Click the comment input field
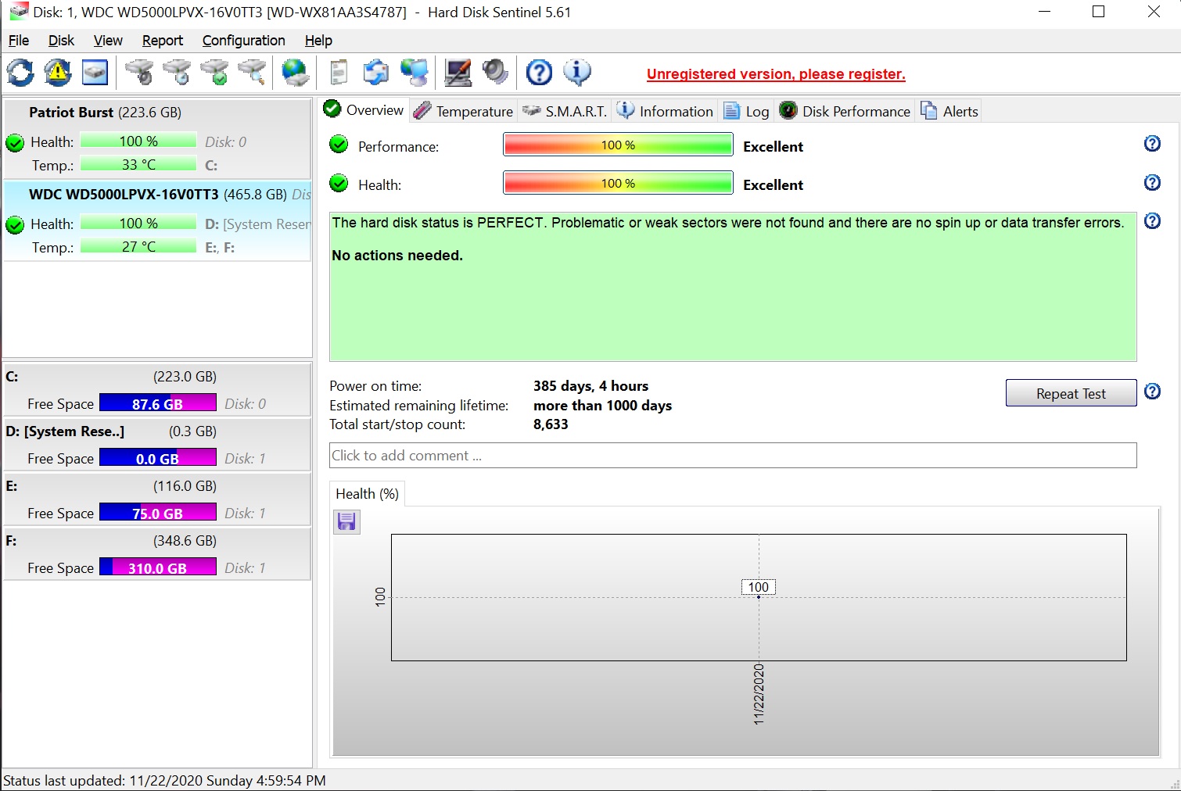 click(732, 456)
